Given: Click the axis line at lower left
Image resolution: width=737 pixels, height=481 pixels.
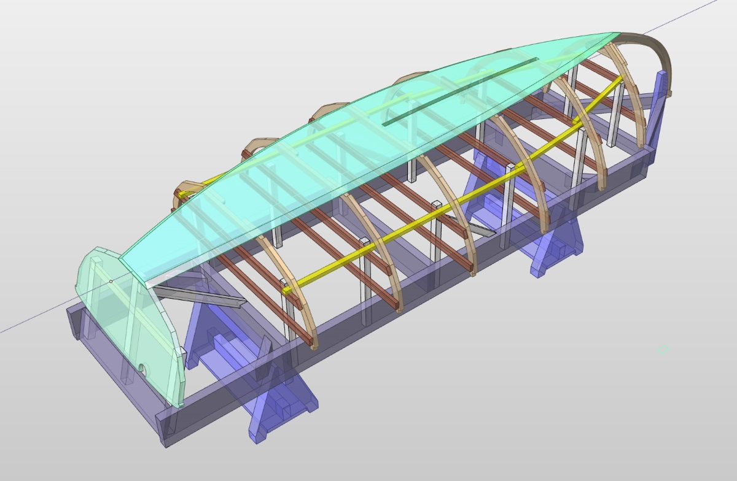Looking at the screenshot, I should (x=31, y=322).
